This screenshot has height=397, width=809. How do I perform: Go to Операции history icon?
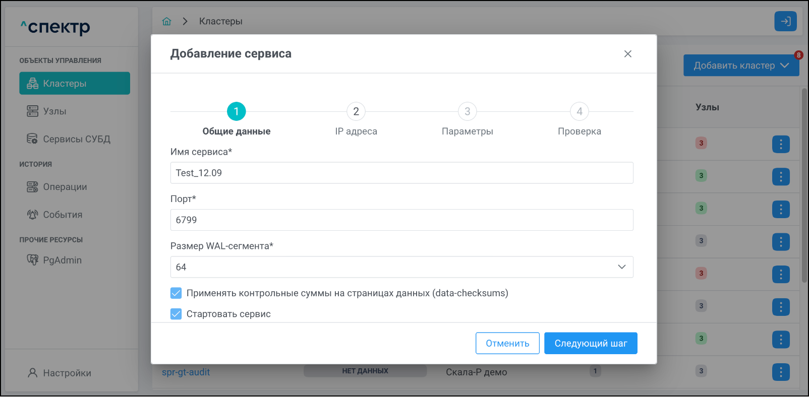click(32, 187)
